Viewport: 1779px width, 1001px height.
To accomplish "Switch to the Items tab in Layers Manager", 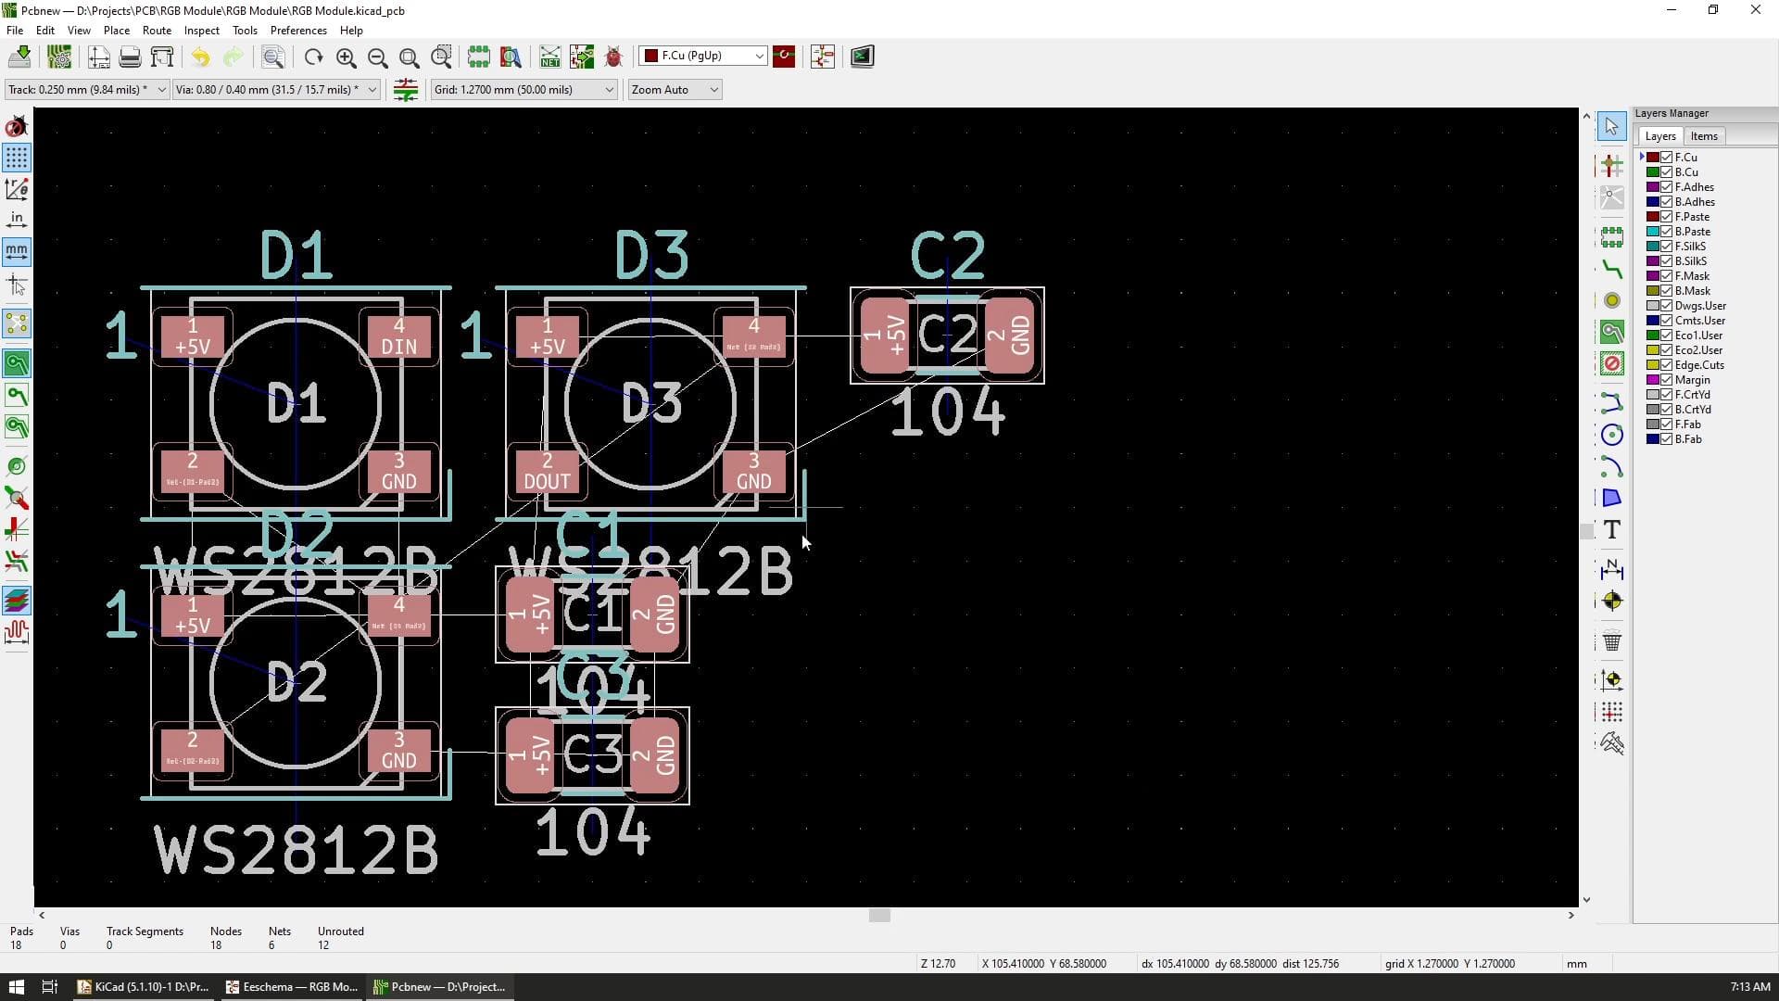I will (1704, 135).
